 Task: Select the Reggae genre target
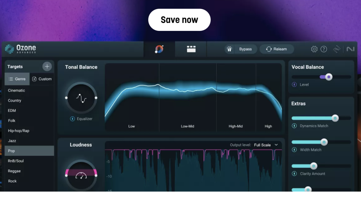coord(29,171)
